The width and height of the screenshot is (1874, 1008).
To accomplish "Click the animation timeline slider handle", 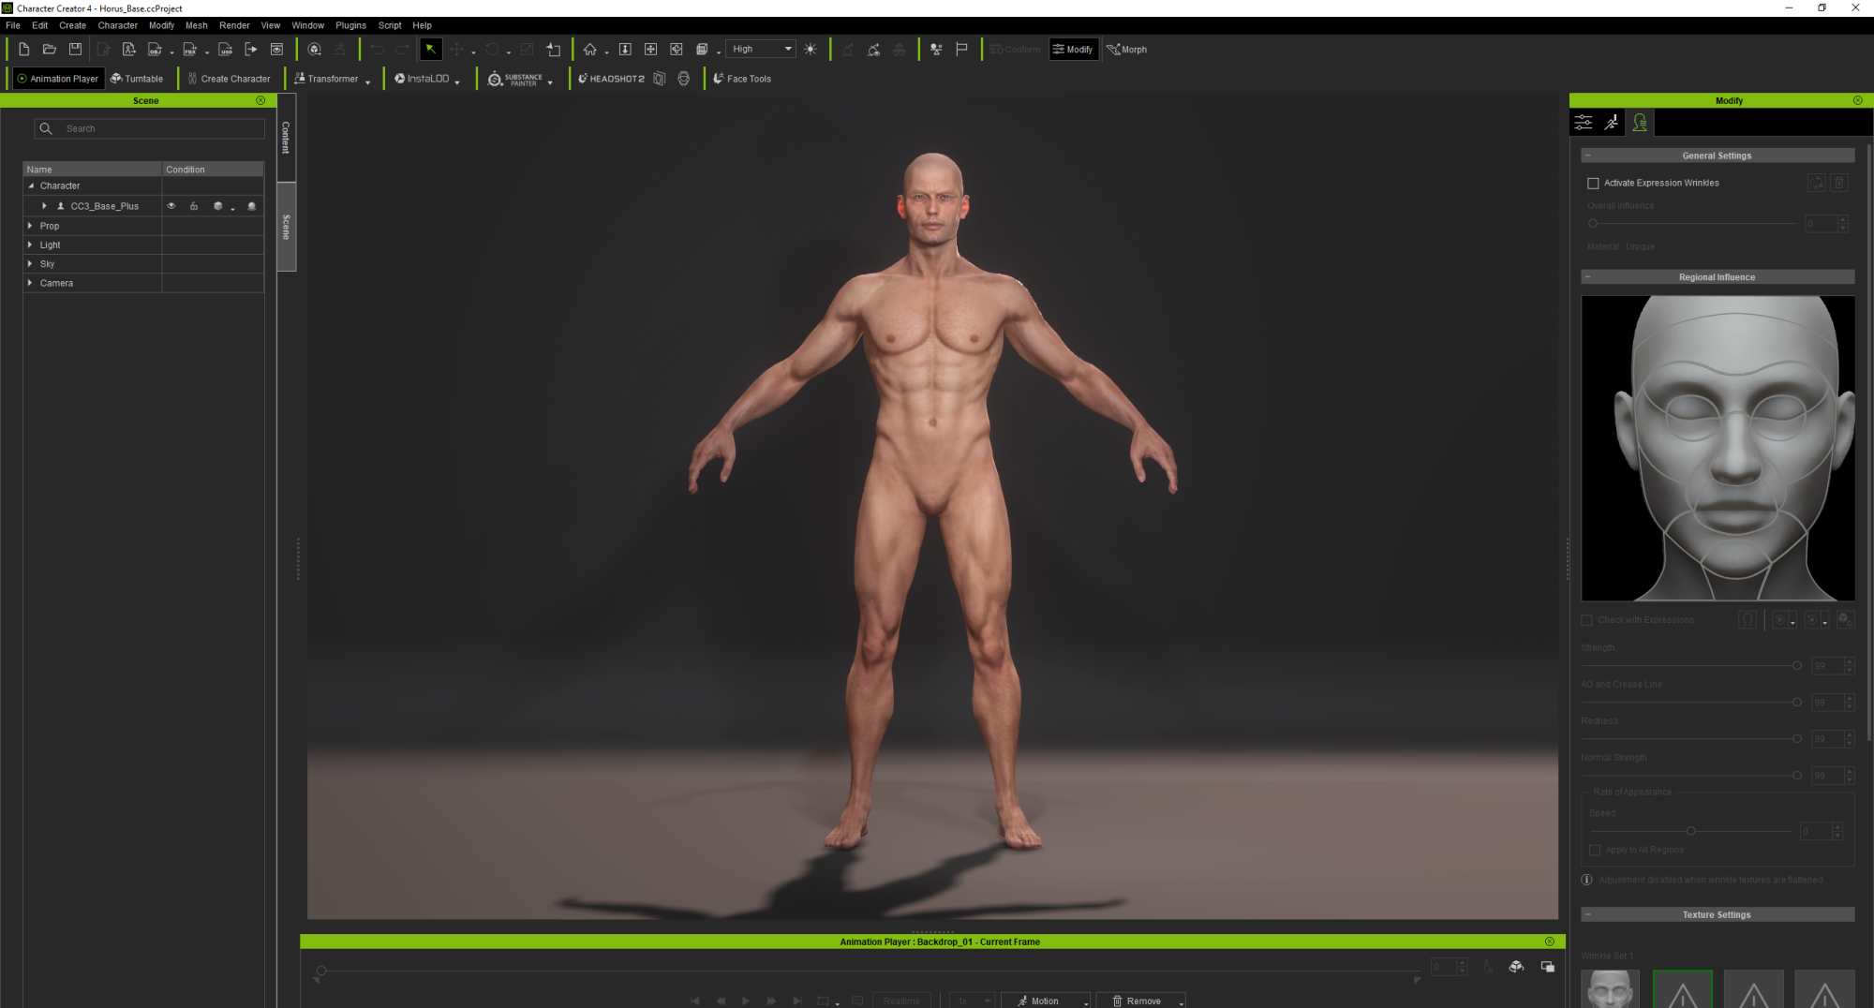I will (321, 971).
